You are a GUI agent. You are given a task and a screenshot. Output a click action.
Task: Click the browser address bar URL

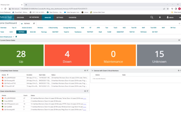(x=54, y=9)
